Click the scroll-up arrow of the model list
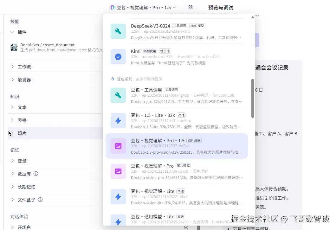The height and width of the screenshot is (230, 336). [253, 17]
